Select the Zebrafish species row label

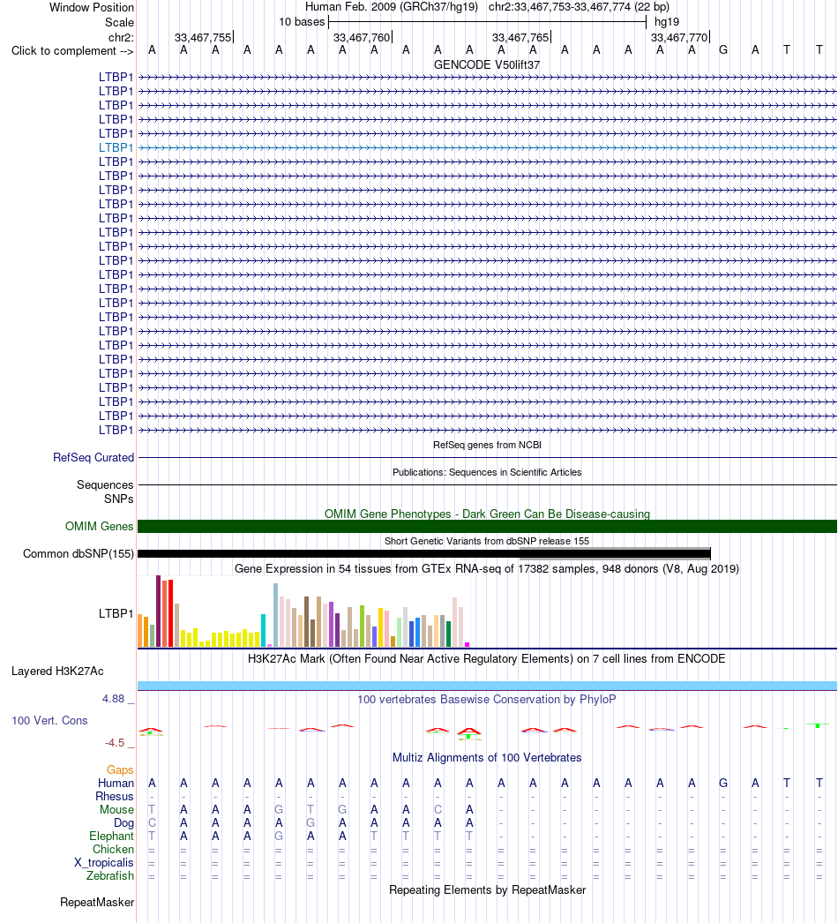tap(110, 876)
